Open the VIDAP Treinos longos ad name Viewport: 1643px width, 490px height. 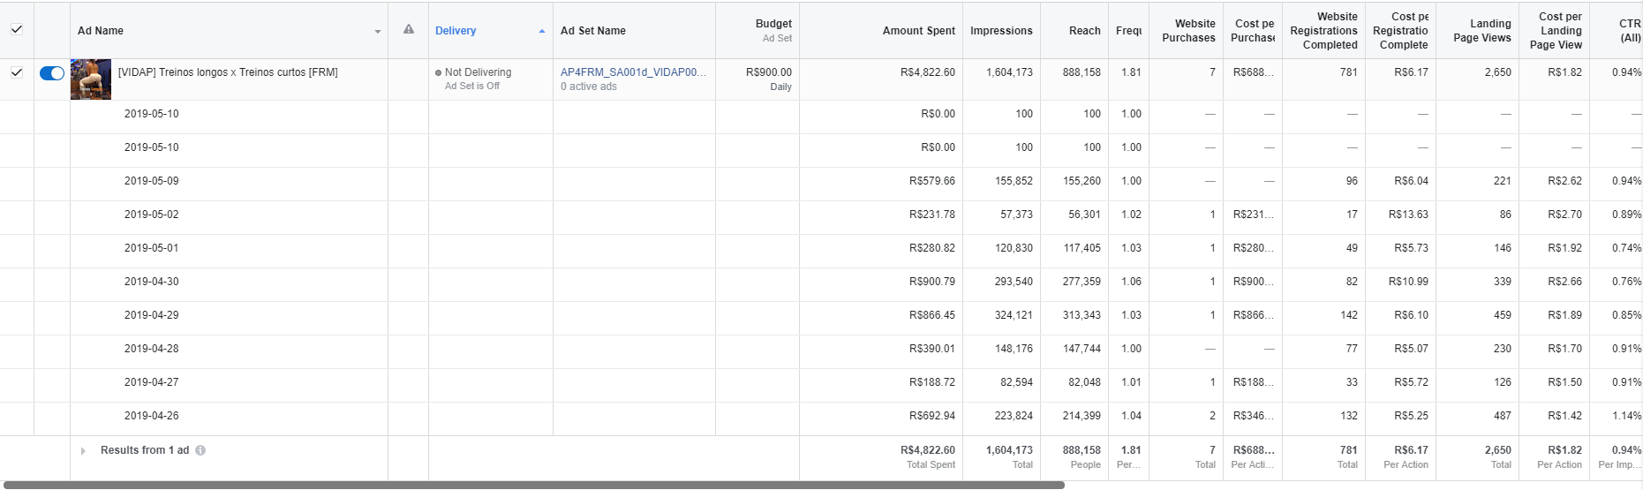click(228, 72)
